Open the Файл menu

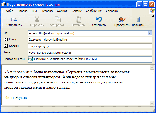coord(10,11)
